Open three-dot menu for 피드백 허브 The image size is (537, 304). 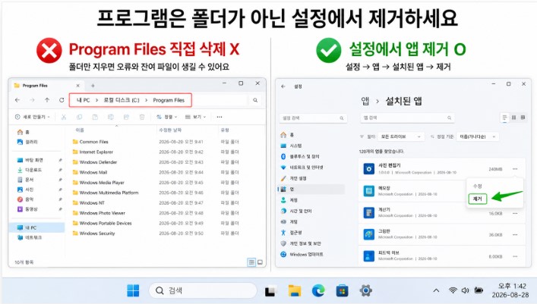(x=515, y=256)
